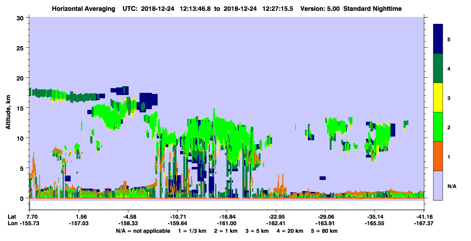Click the latitude value 1.56
This screenshot has width=471, height=241.
tap(79, 217)
